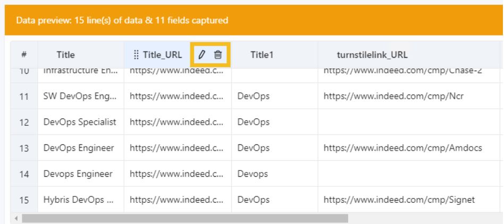Viewport: 504px width, 224px height.
Task: Click the trash delete icon on Title_URL
Action: pos(218,54)
